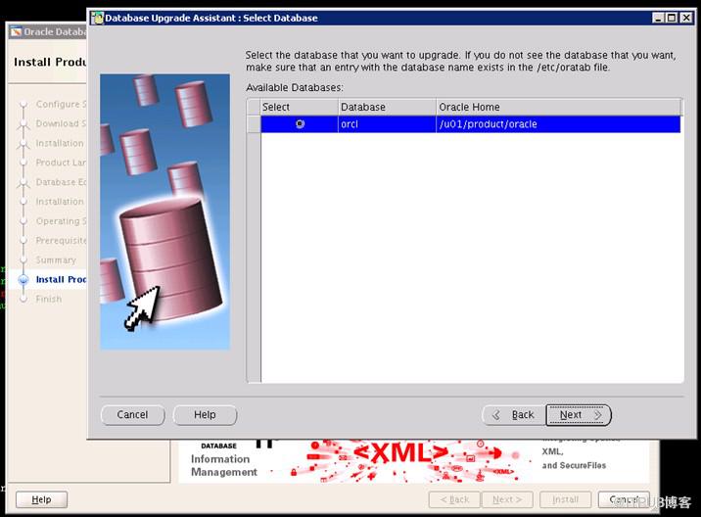Go Back in Database Upgrade Assistant
The image size is (701, 517).
pyautogui.click(x=514, y=415)
